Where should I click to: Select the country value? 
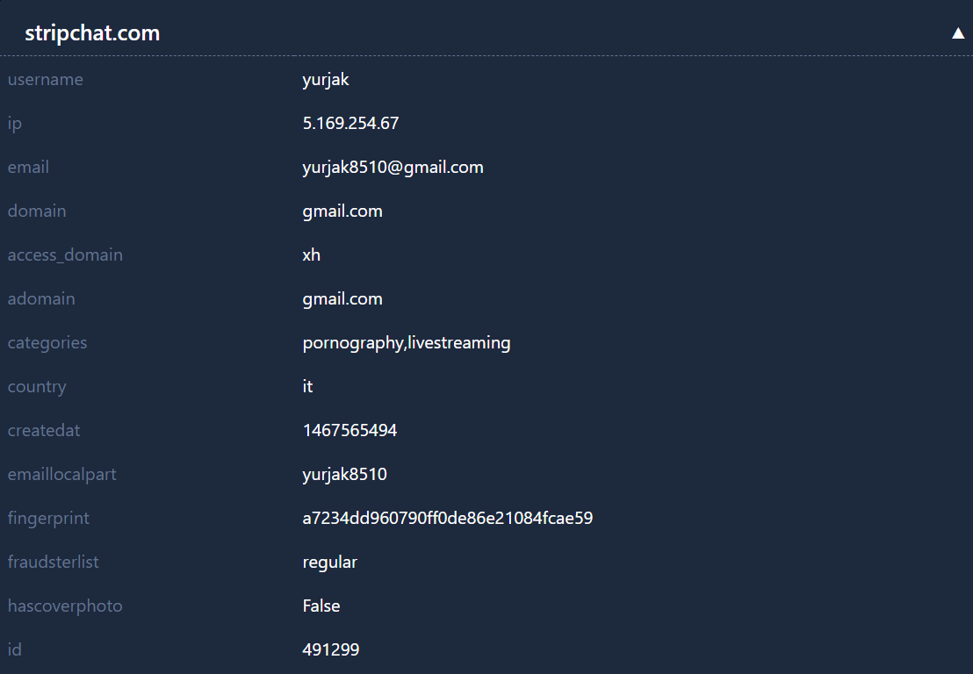pos(307,387)
